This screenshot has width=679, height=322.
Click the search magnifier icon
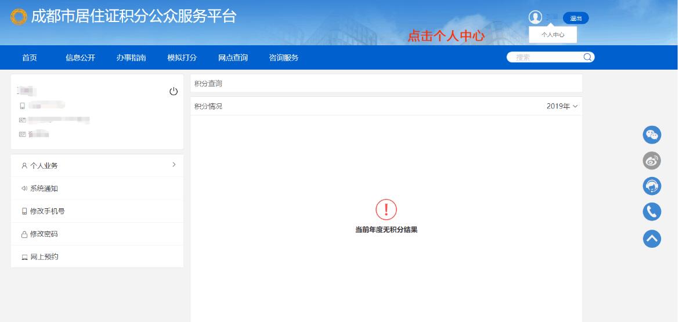pos(587,57)
